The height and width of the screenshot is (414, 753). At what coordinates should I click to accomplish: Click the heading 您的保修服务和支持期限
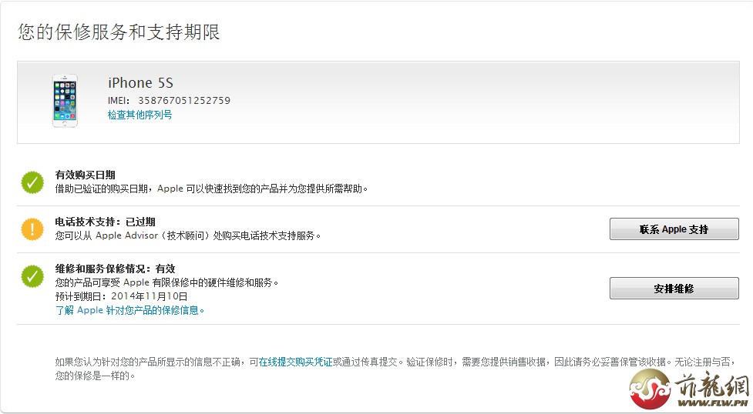click(x=119, y=32)
